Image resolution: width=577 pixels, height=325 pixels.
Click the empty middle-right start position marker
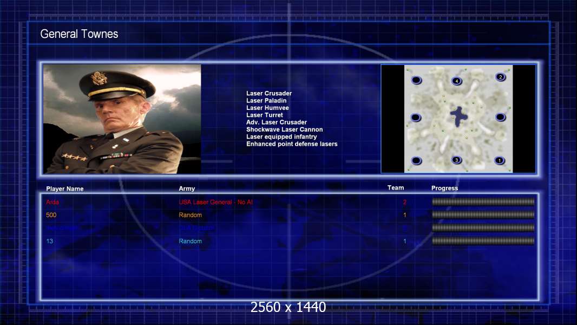tap(501, 117)
